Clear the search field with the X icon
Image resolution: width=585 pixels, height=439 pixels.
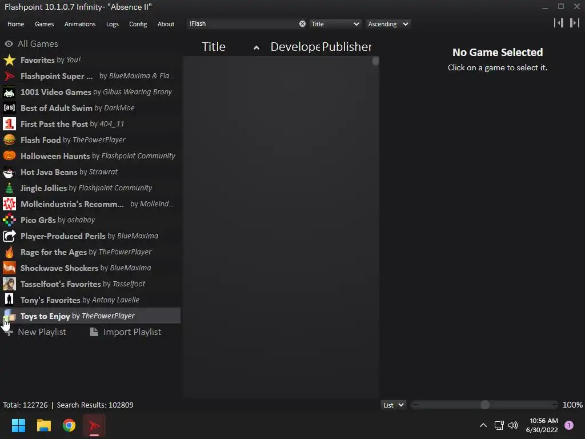point(302,24)
